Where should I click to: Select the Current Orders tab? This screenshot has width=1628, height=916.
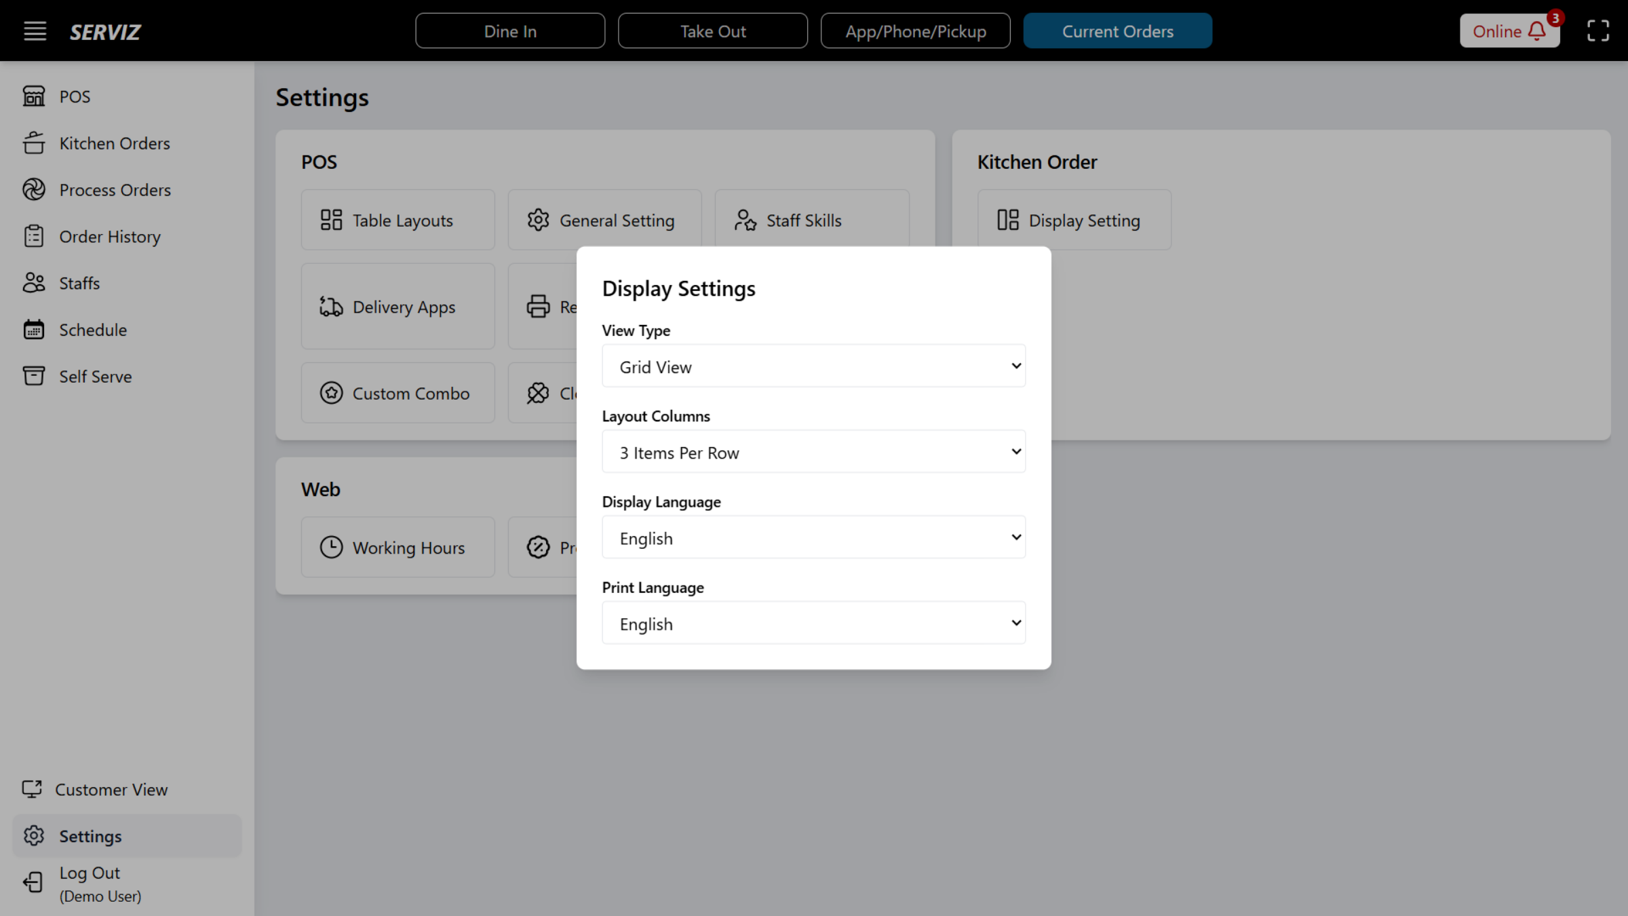click(x=1117, y=31)
